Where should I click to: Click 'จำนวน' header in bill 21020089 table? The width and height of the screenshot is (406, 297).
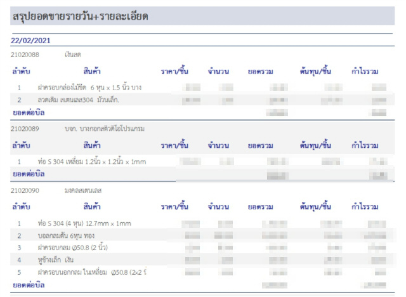[218, 145]
